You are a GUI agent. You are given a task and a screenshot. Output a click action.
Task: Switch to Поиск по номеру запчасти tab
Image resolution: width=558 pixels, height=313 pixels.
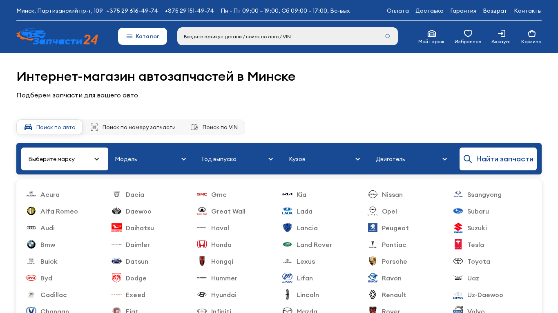(x=133, y=127)
